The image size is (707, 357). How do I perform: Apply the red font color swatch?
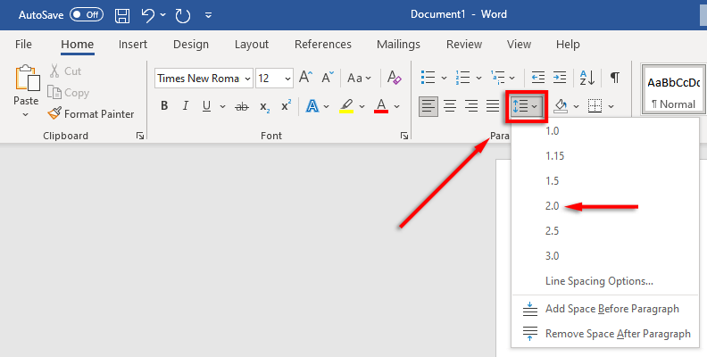click(x=381, y=106)
